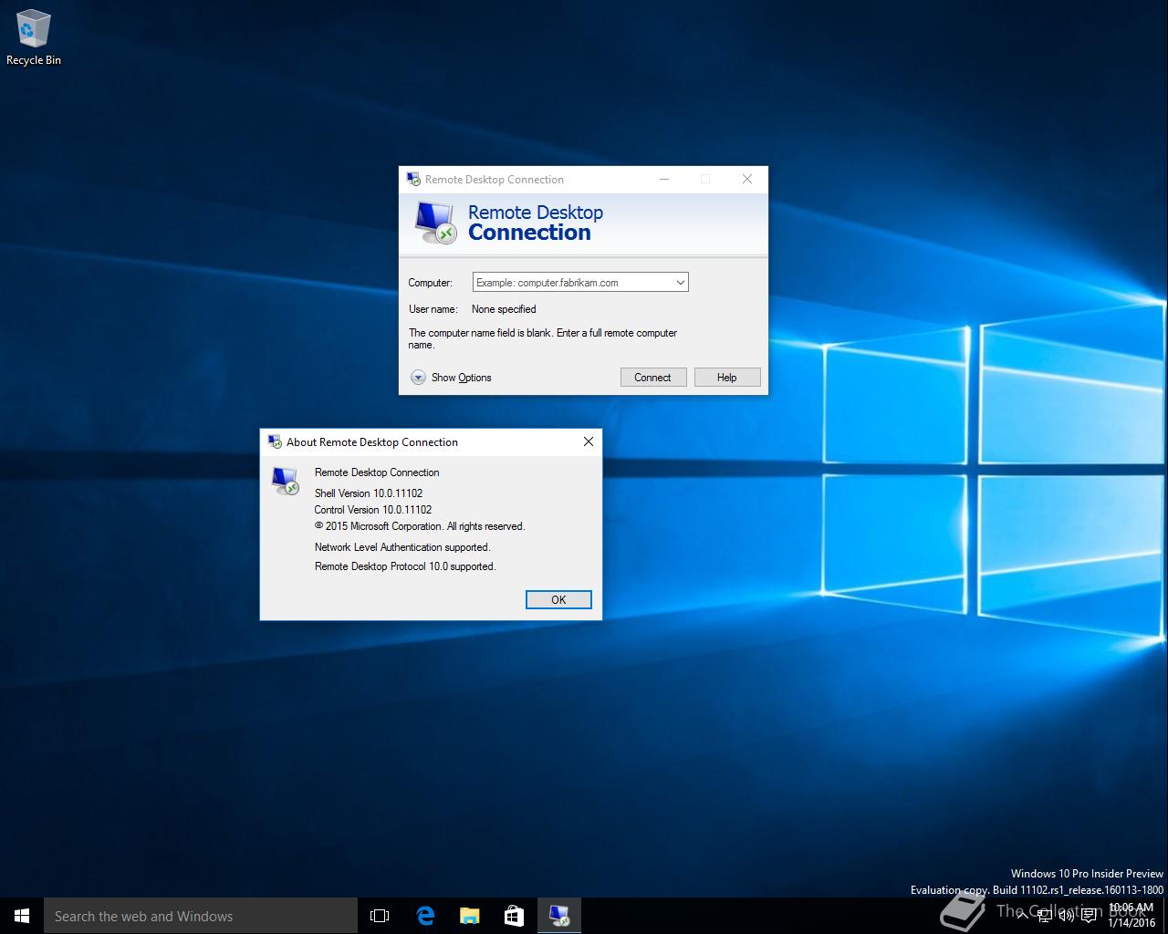
Task: Click the volume tray icon
Action: [1066, 916]
